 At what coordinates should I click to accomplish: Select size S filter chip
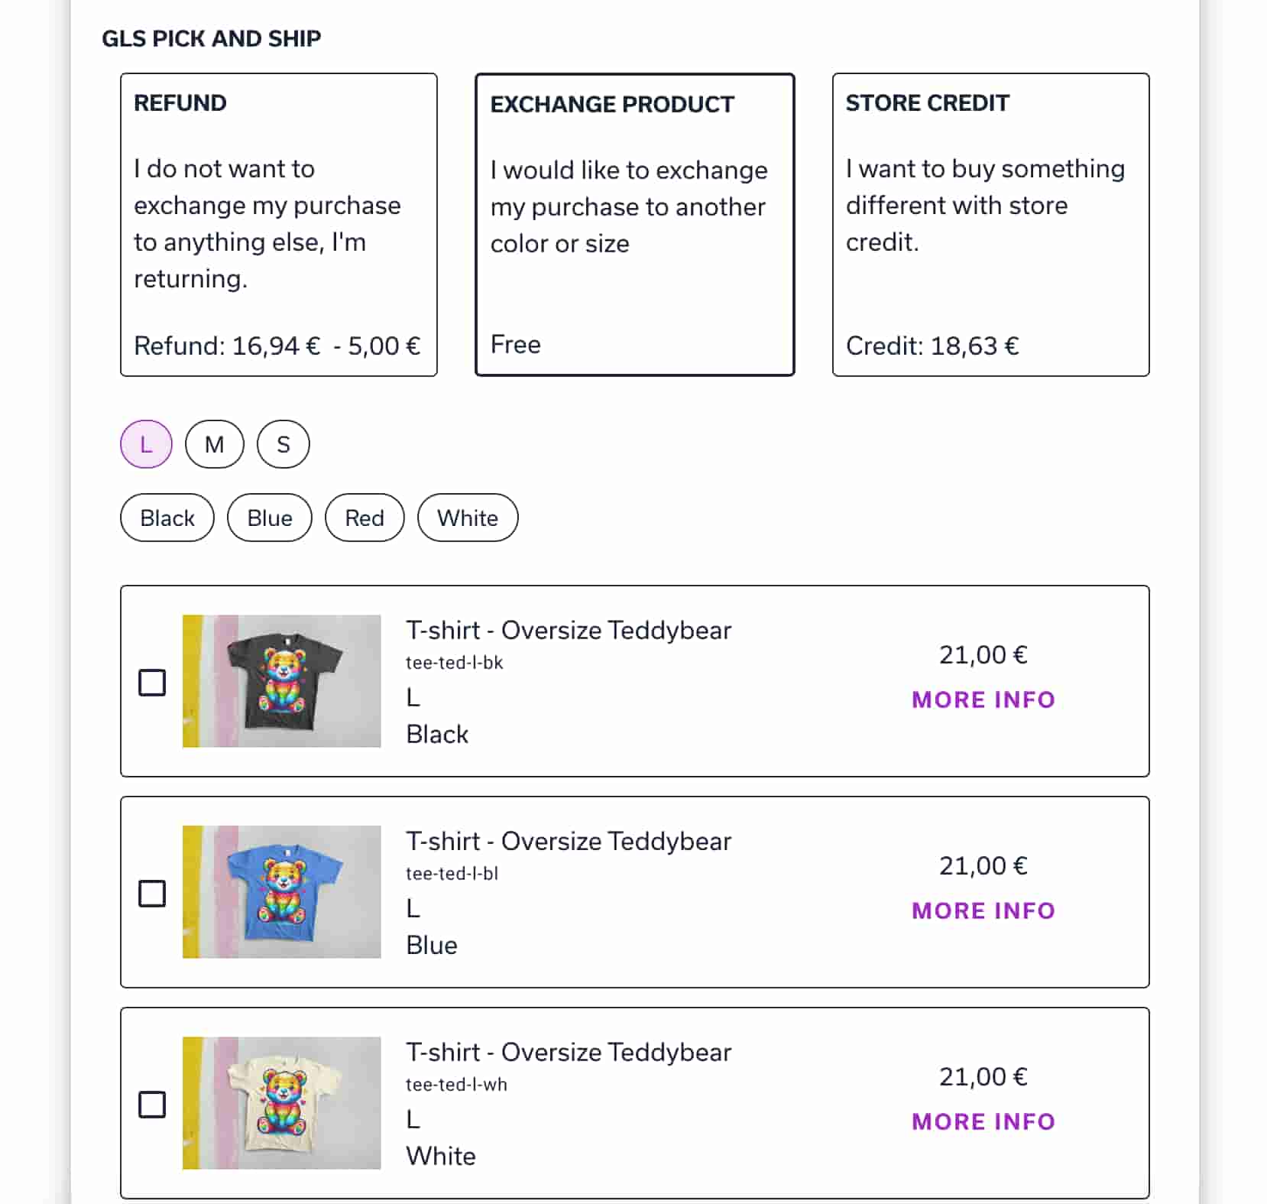tap(284, 444)
